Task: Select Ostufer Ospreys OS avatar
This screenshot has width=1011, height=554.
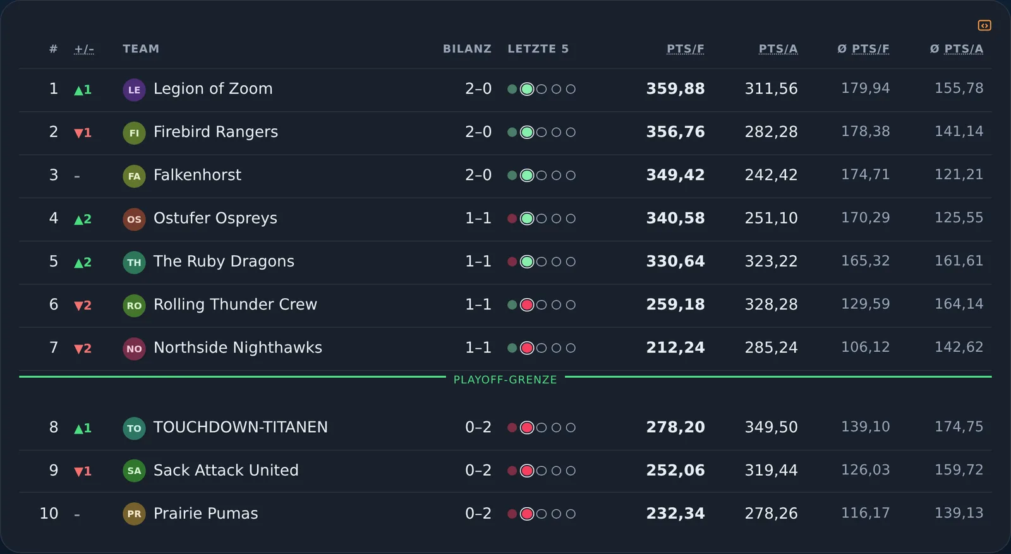Action: 134,219
